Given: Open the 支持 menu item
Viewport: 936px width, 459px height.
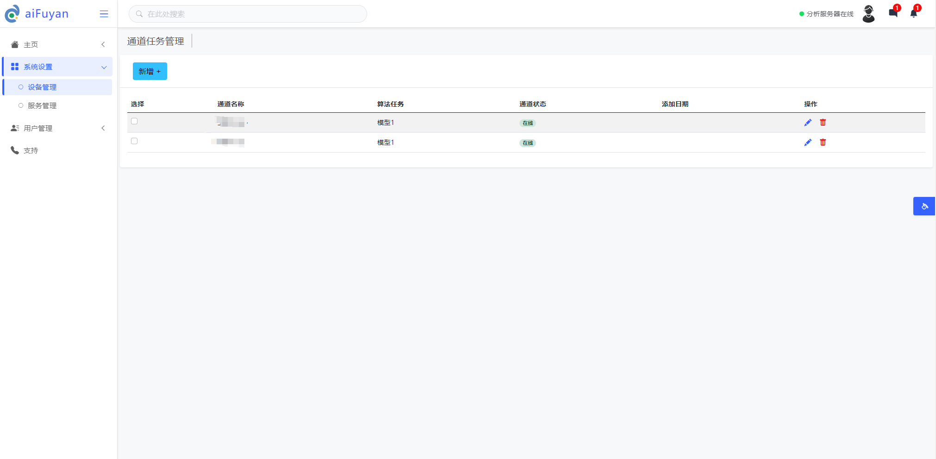Looking at the screenshot, I should [x=57, y=150].
